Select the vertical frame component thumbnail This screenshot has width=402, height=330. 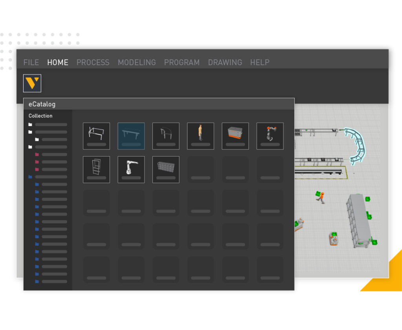96,170
